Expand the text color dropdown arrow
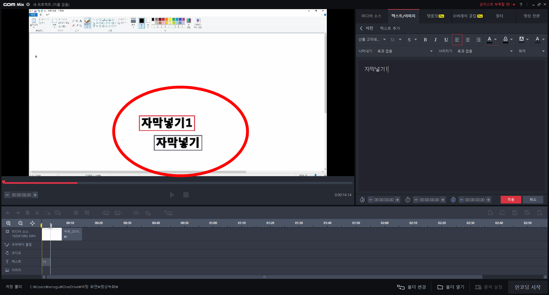Image resolution: width=549 pixels, height=295 pixels. [x=495, y=40]
